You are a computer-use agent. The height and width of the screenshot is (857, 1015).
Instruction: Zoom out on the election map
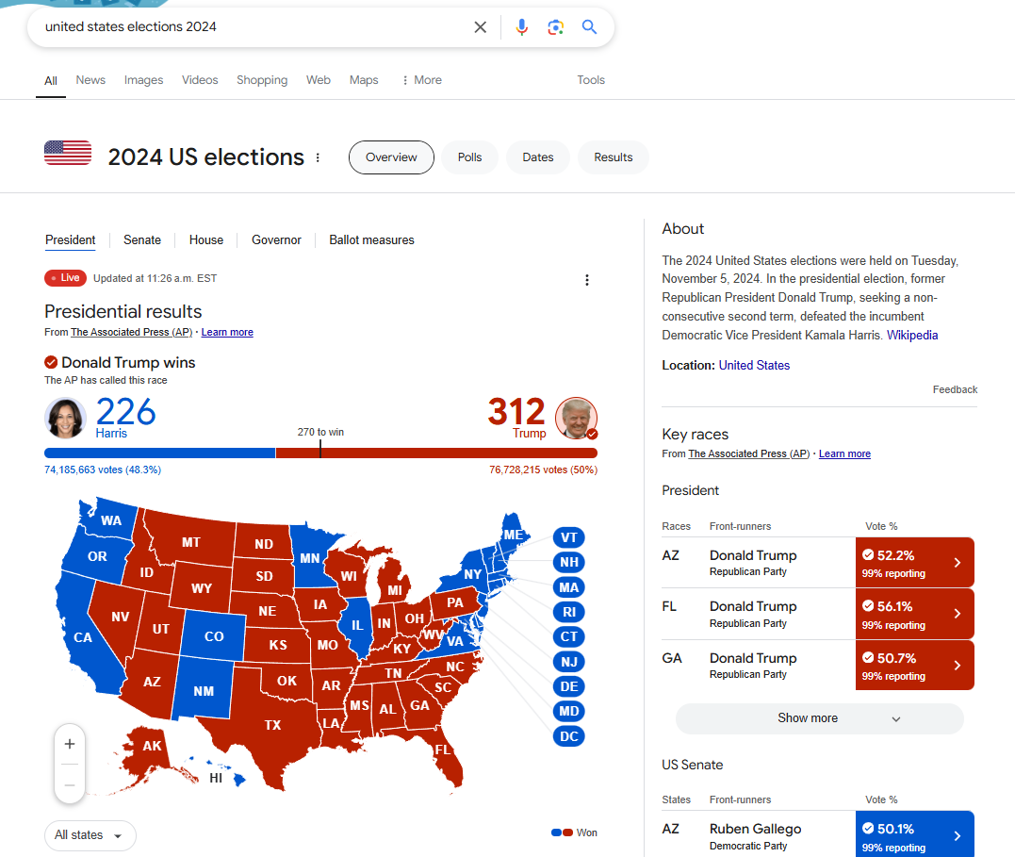point(70,784)
